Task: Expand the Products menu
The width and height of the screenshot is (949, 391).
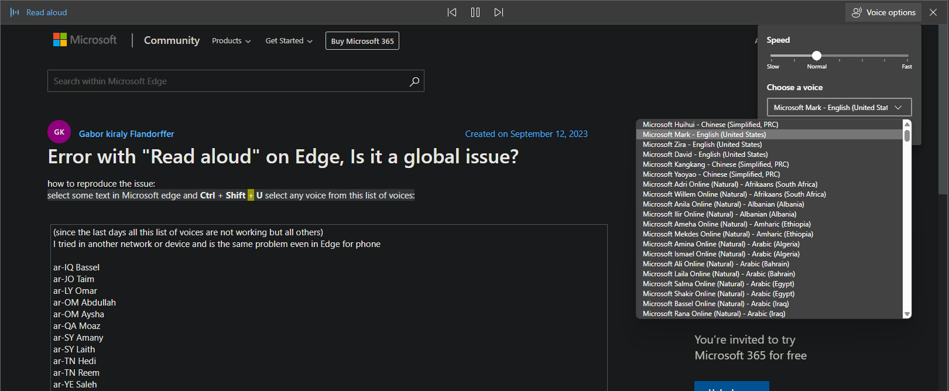Action: coord(231,41)
